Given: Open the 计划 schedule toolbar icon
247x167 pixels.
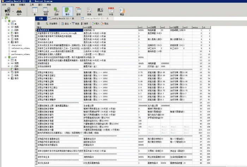Looking at the screenshot, I should [x=111, y=11].
